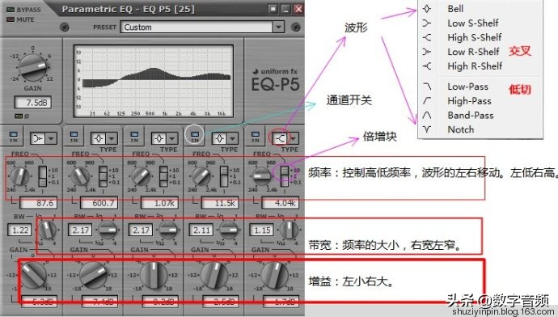Click the EQ frequency response graph display
Screen dimensions: 558x317
154,81
